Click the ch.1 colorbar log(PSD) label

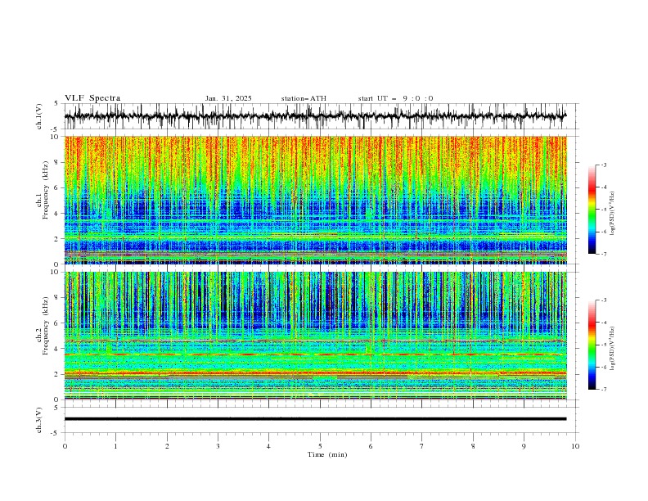pyautogui.click(x=613, y=214)
